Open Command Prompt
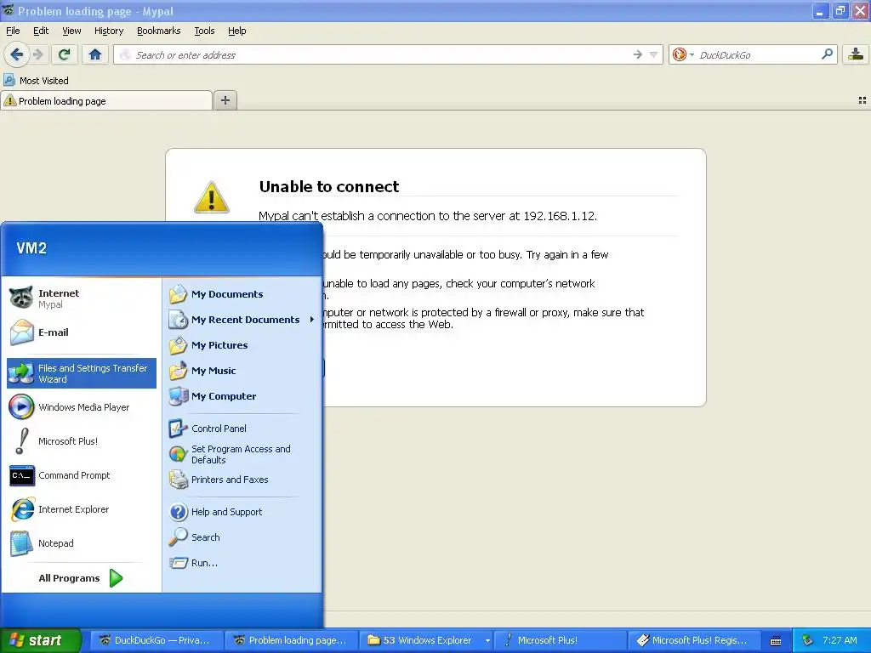 click(x=82, y=475)
